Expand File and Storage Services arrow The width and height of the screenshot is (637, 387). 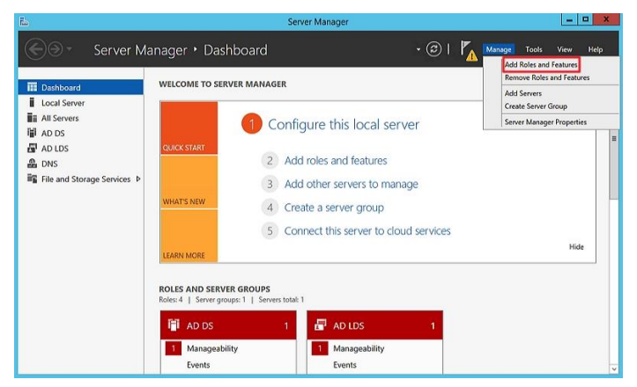pyautogui.click(x=138, y=179)
